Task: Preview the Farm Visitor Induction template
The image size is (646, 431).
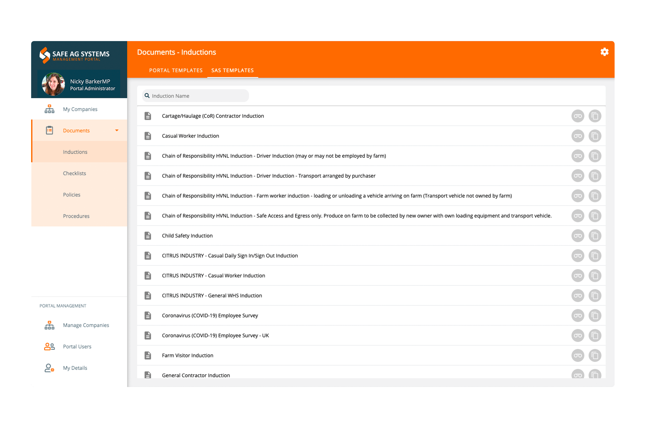Action: [578, 356]
